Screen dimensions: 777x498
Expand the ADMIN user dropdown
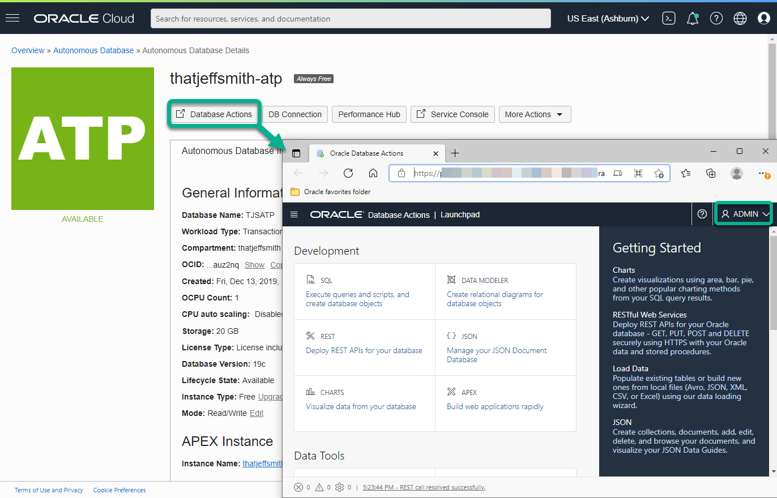pos(744,214)
